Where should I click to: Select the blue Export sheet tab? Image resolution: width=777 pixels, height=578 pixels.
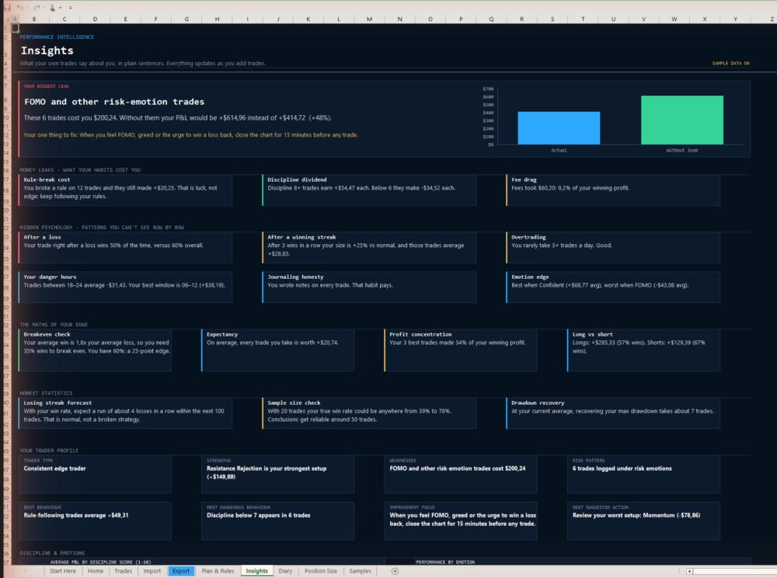(181, 571)
